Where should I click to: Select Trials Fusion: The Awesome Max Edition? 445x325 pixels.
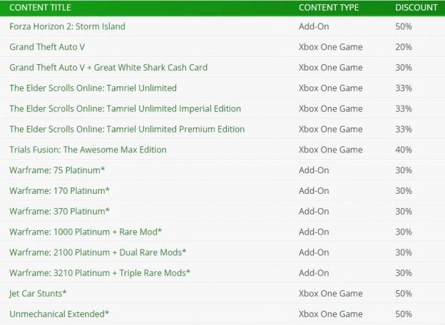[x=88, y=150]
